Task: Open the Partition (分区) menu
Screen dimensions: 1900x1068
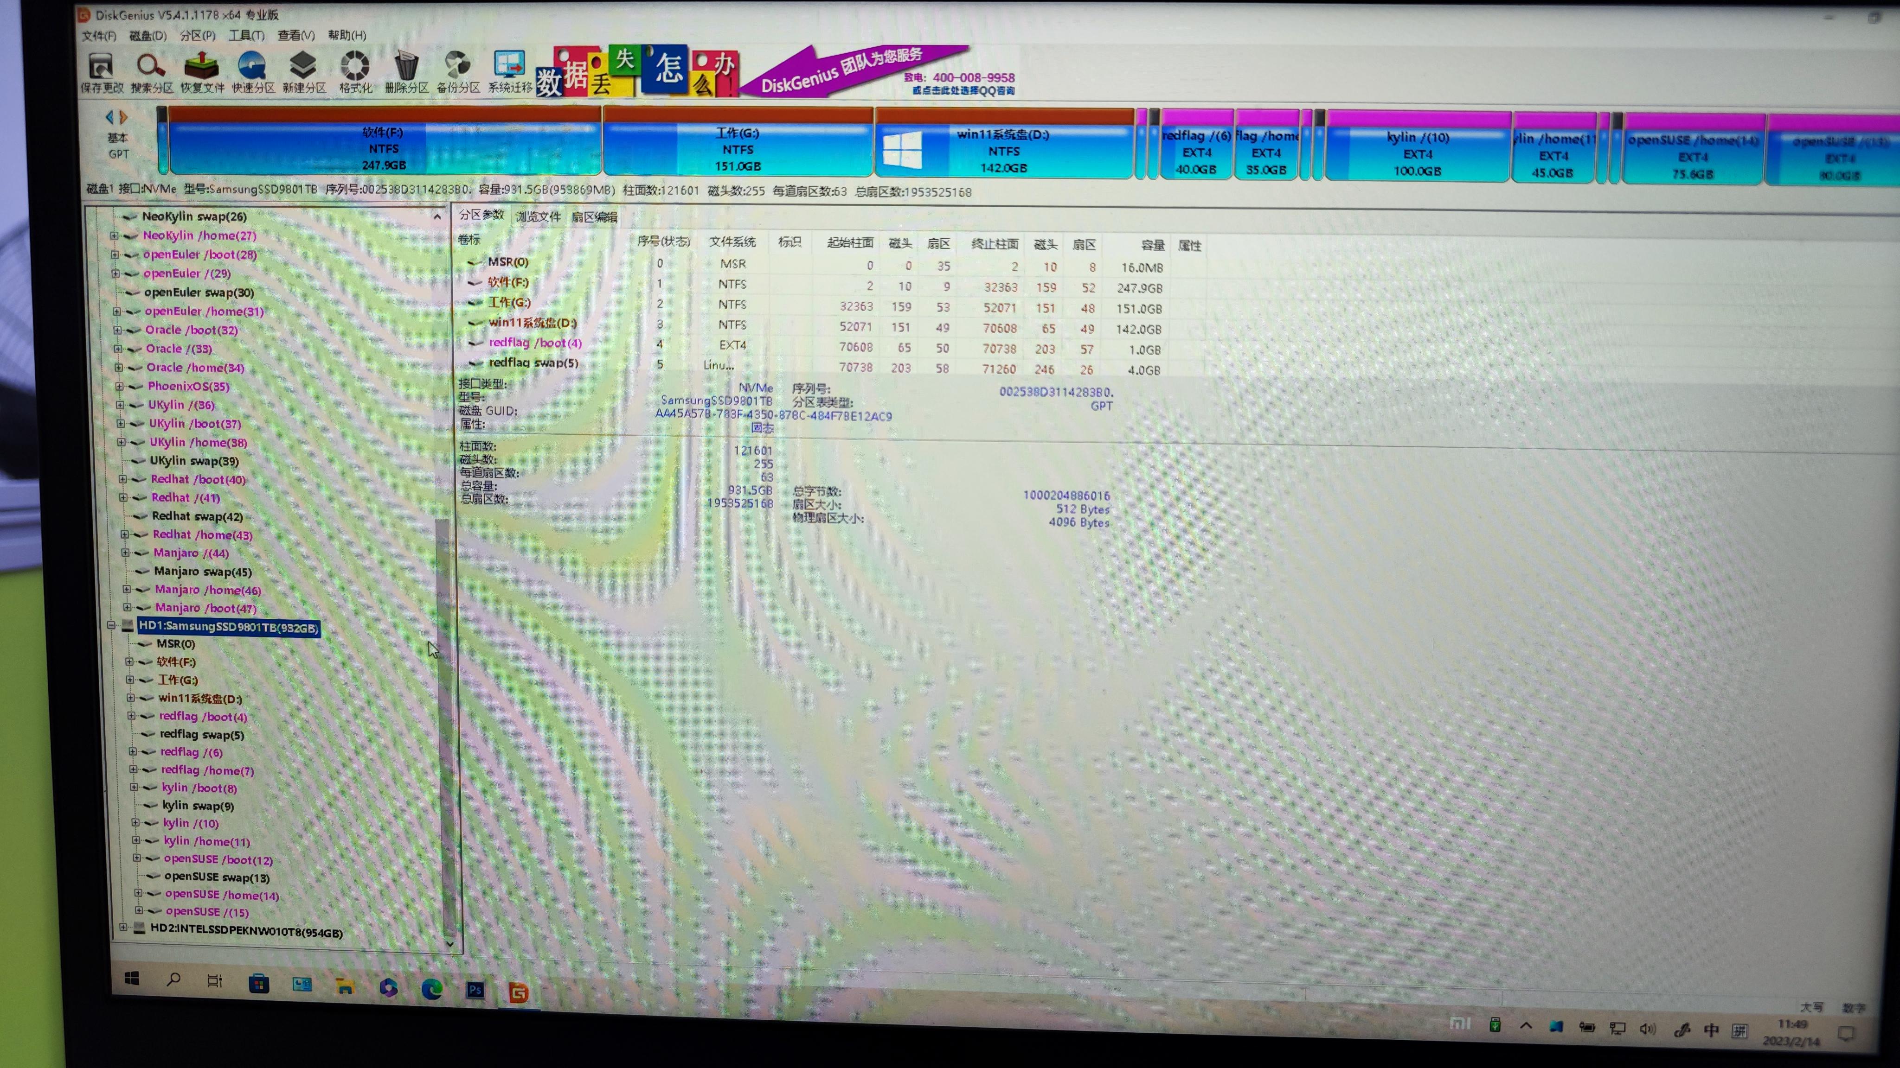Action: (198, 35)
